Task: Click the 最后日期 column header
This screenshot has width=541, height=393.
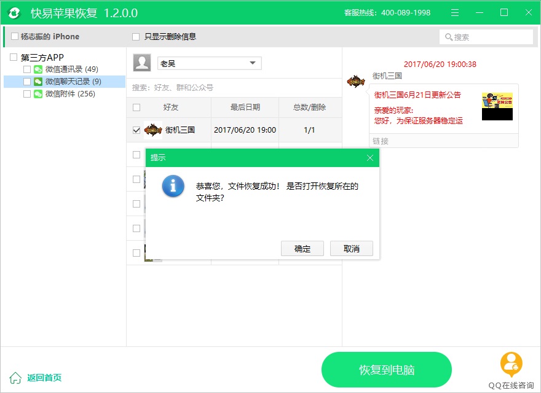Action: tap(245, 107)
